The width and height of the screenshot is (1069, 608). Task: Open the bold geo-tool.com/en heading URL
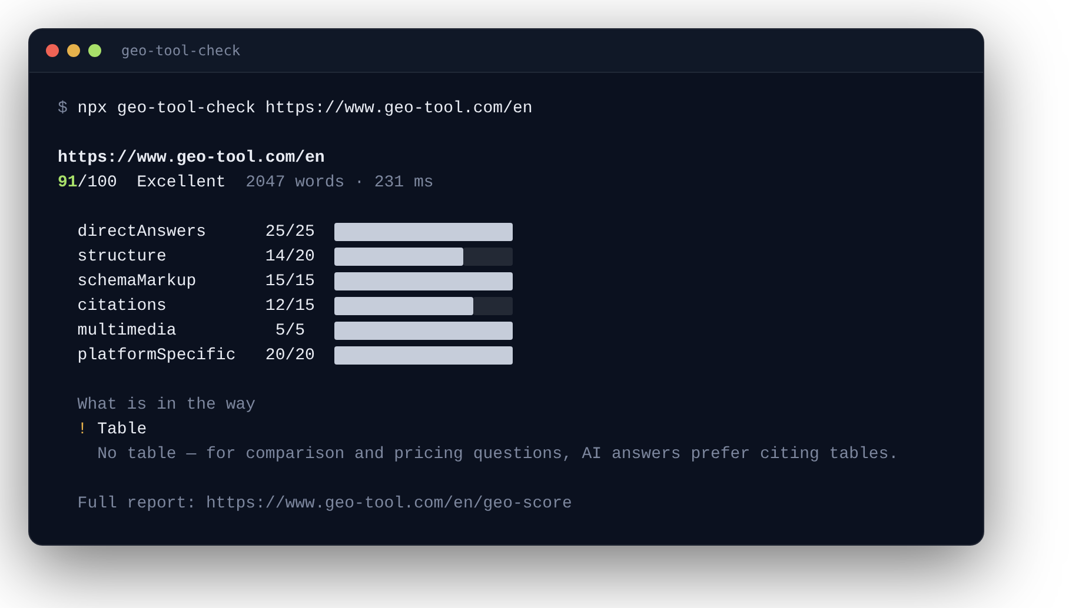coord(191,157)
